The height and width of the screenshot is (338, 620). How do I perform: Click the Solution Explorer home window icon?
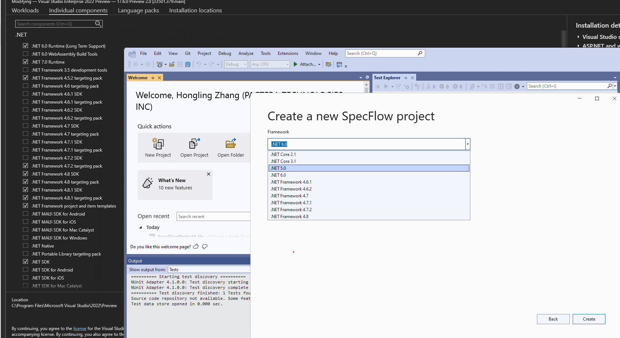(339, 64)
